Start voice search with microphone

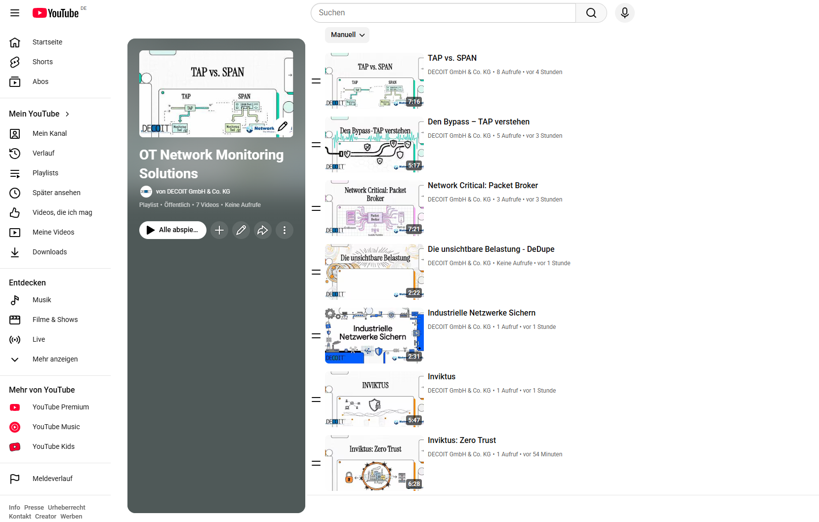click(x=625, y=13)
